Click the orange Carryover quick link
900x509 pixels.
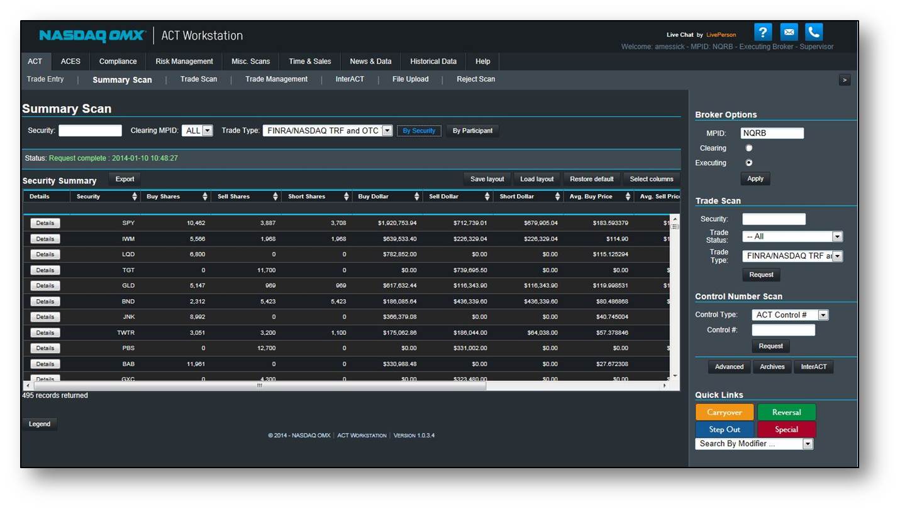click(724, 412)
